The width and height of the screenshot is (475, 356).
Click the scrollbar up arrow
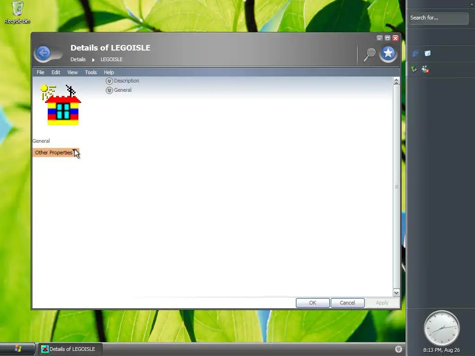pyautogui.click(x=396, y=81)
